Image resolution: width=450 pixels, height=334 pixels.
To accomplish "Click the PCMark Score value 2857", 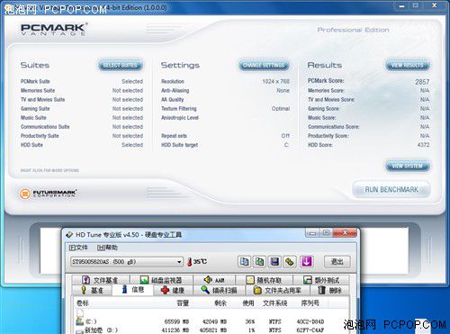I will pos(422,82).
